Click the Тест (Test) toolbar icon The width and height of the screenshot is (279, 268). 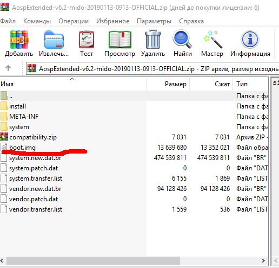coord(87,40)
